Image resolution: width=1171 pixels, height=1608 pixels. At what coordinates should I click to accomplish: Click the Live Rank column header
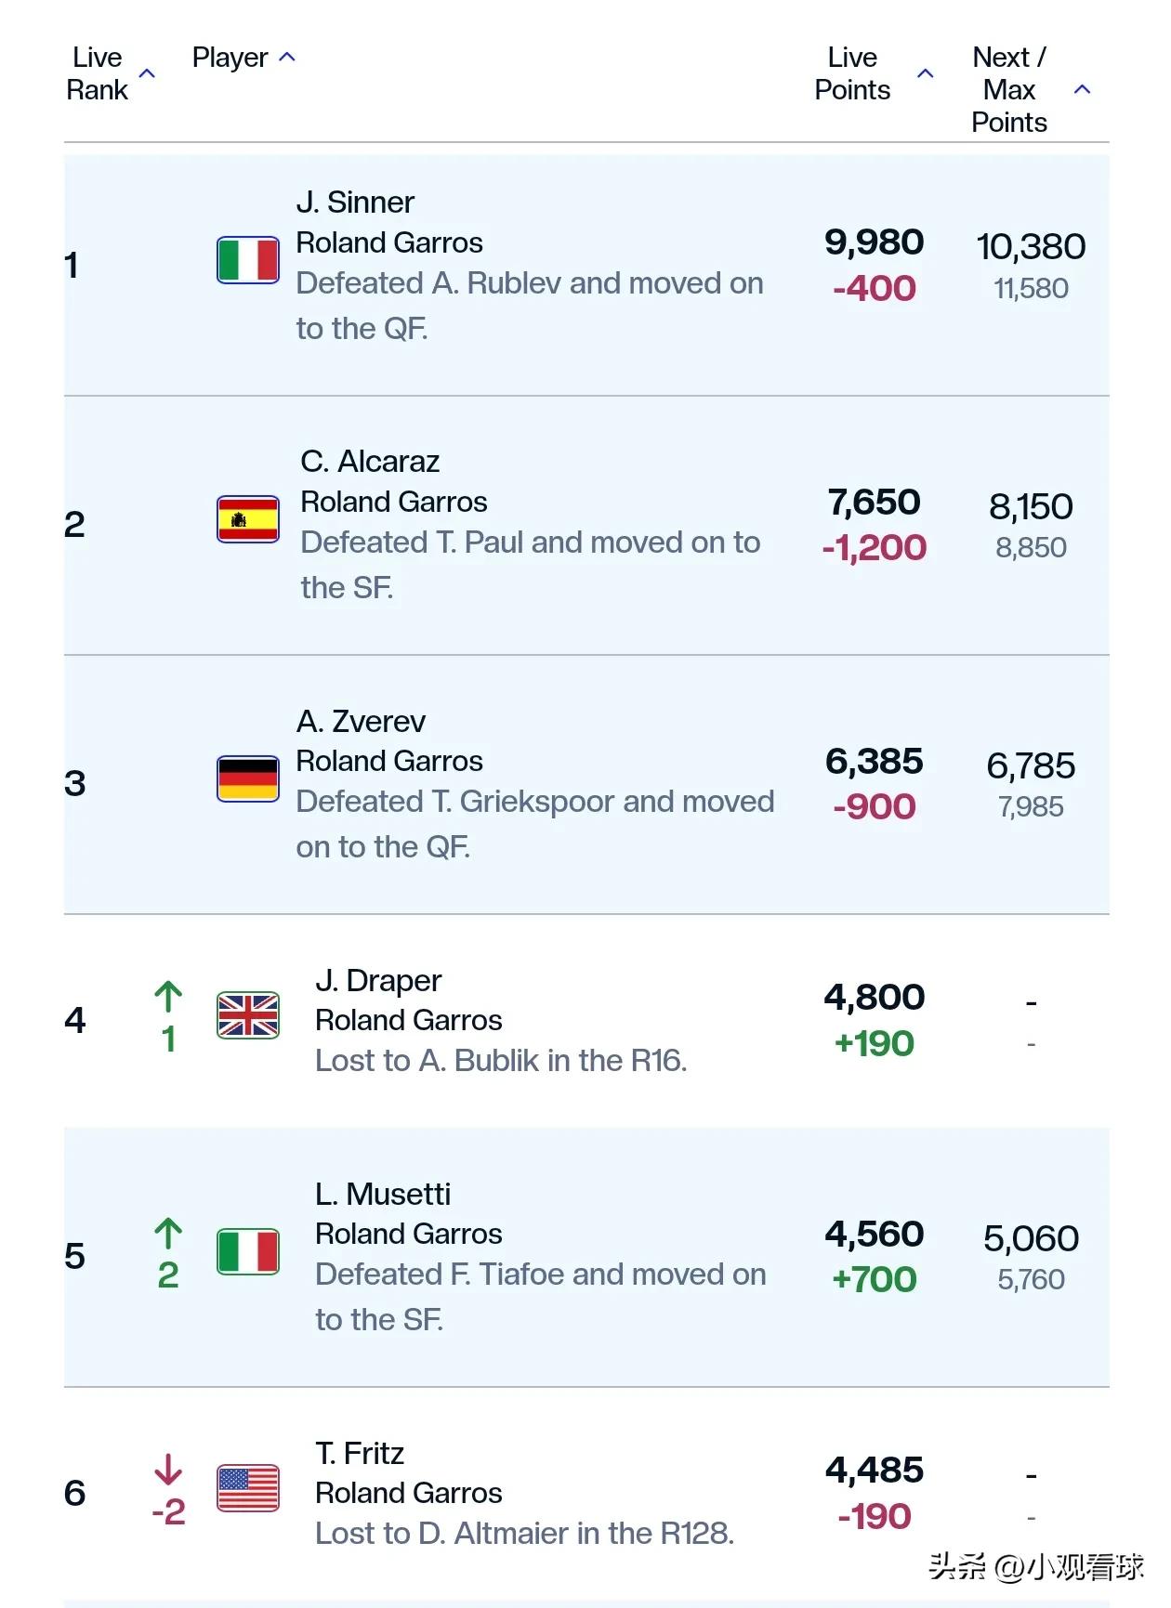coord(97,73)
